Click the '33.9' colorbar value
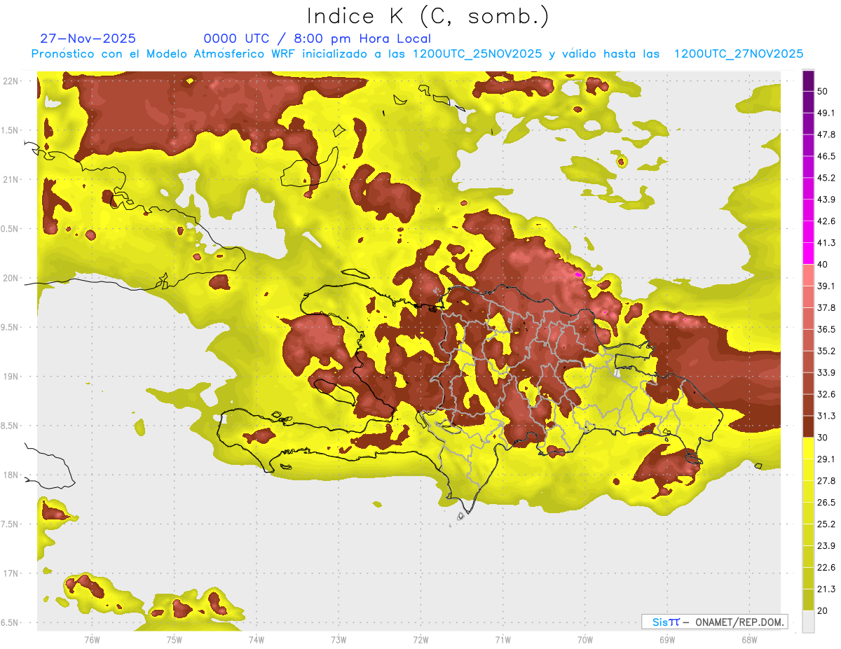841x649 pixels. tap(826, 372)
